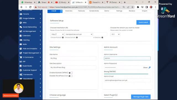
Task: Switch to the Features tab
Action: (x=81, y=11)
